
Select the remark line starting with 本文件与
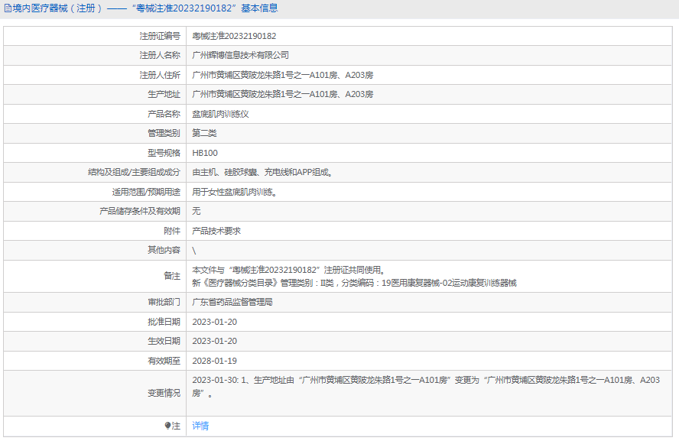[x=289, y=270]
